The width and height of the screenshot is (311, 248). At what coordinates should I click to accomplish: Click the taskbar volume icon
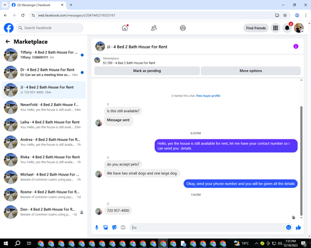(280, 243)
